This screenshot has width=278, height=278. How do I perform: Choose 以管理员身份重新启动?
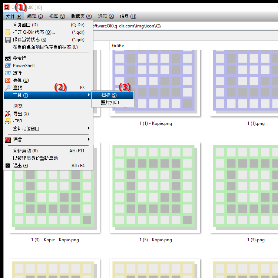coord(48,158)
